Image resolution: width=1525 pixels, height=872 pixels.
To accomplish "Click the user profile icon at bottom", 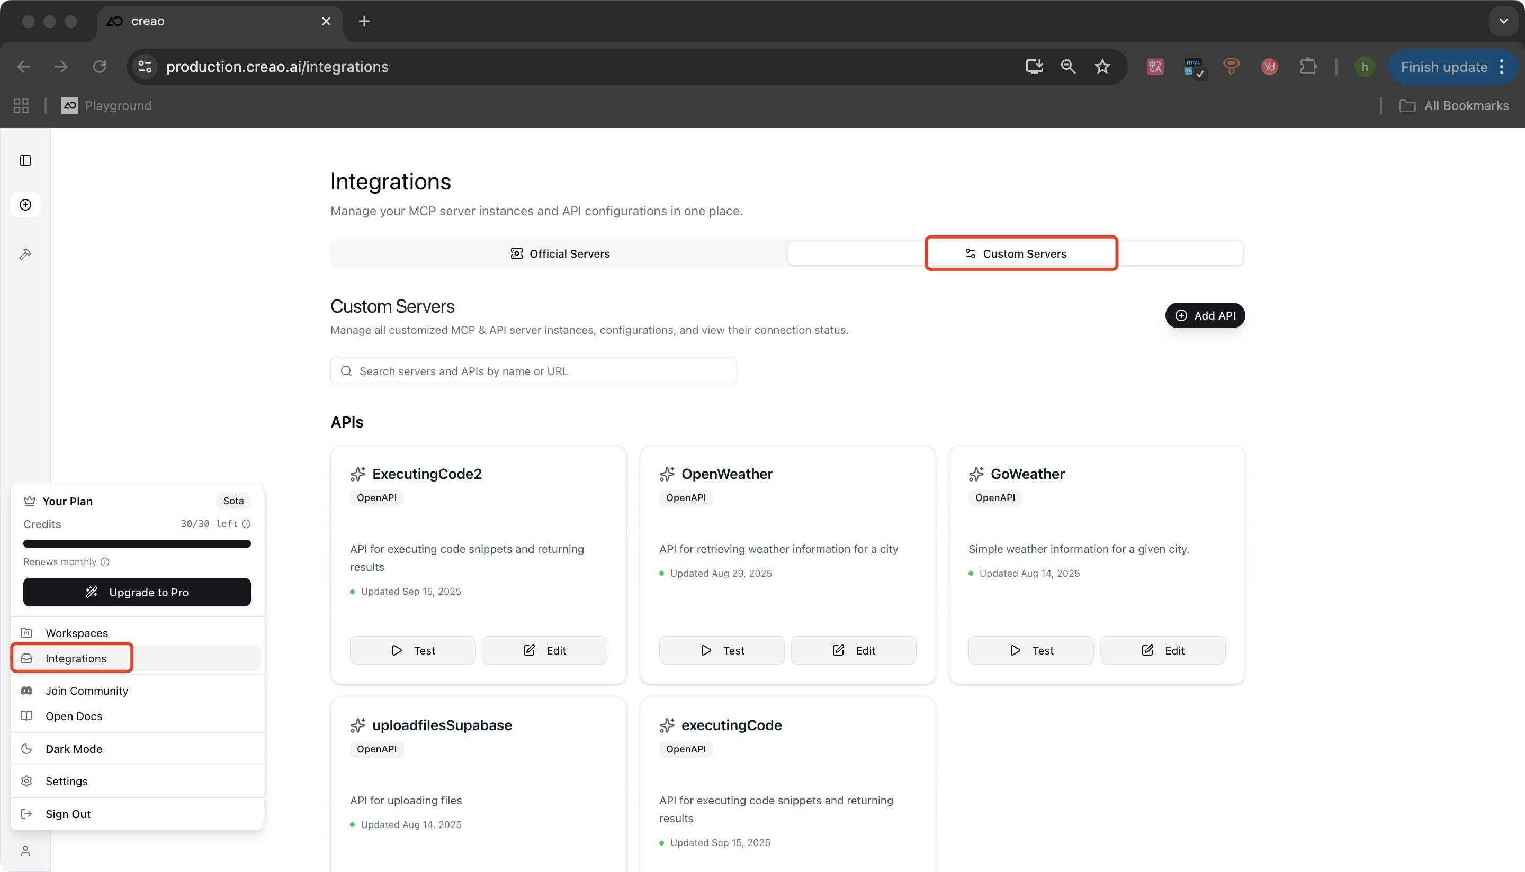I will [25, 850].
